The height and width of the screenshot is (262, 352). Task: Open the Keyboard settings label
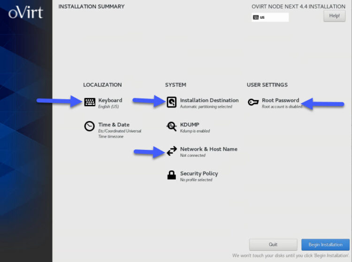point(110,100)
